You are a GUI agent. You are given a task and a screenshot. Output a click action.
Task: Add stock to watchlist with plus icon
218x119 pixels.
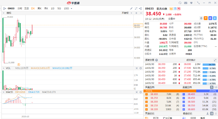[x=215, y=18]
